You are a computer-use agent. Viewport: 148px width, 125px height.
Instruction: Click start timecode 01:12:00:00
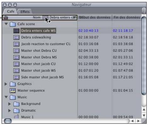88,64
